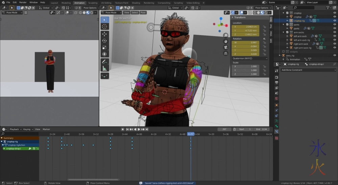Click the Pose menu button in the viewport header

coord(143,12)
